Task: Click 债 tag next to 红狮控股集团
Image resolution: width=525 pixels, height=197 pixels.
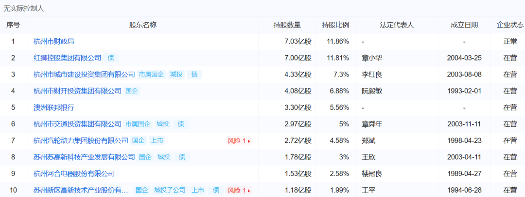Action: tap(111, 58)
